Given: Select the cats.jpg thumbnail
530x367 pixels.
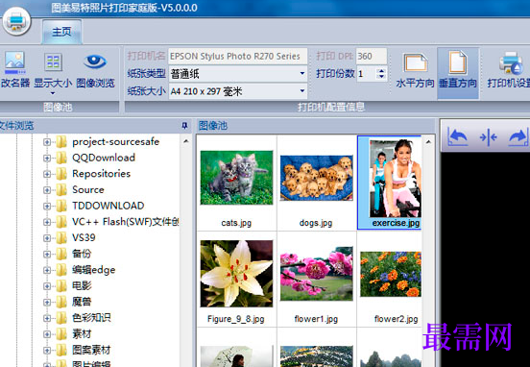Looking at the screenshot, I should pos(236,178).
